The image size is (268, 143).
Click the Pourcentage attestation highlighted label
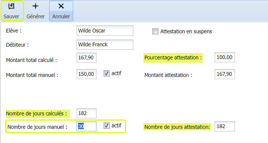click(173, 57)
